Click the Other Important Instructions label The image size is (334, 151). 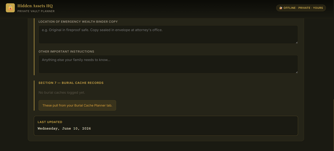(66, 51)
